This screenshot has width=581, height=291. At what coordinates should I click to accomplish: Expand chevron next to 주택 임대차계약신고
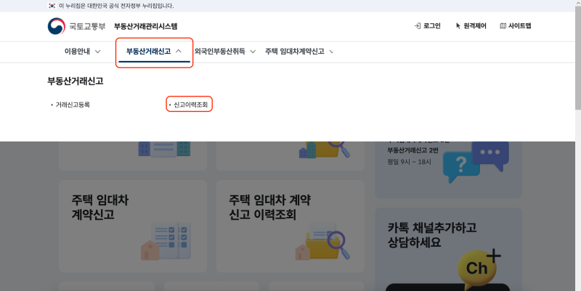tap(331, 52)
